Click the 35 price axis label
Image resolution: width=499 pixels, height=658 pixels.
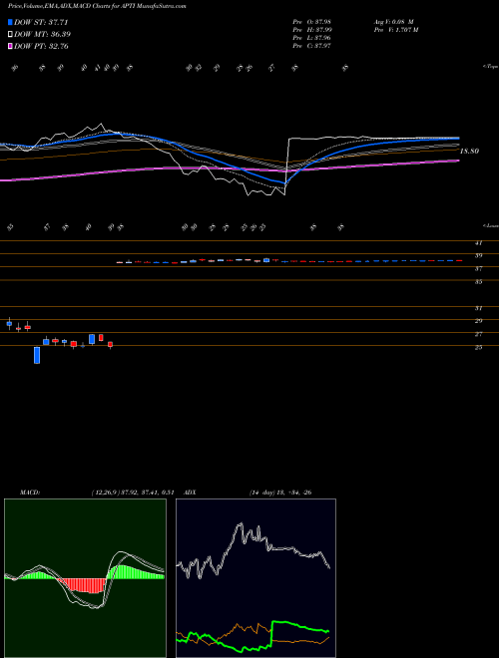[478, 282]
